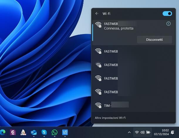The image size is (179, 138).
Task: Turn off the Wi-Fi toggle switch
Action: (x=167, y=14)
